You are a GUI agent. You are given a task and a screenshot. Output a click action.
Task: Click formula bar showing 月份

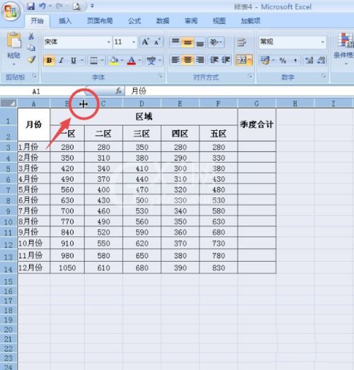239,91
